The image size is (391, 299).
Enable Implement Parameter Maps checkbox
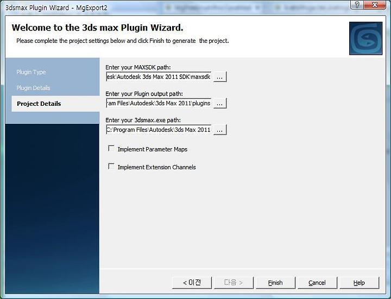[111, 149]
